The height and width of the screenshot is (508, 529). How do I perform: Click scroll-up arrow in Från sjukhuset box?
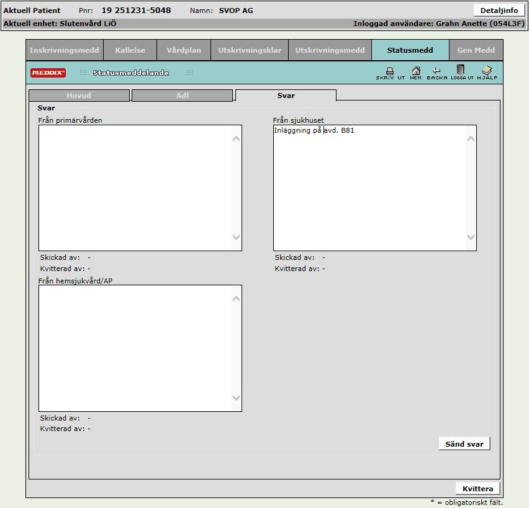(471, 138)
